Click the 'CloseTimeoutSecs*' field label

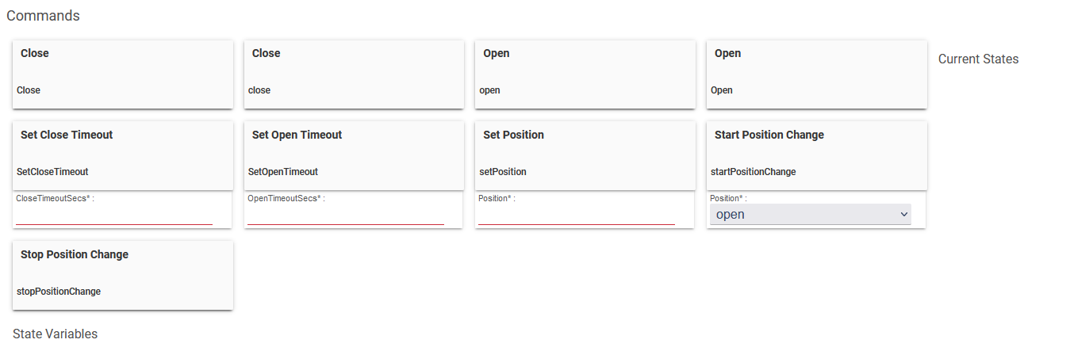pyautogui.click(x=54, y=198)
